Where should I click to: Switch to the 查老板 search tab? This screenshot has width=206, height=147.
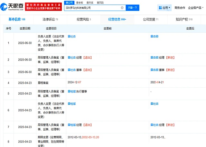click(x=80, y=3)
